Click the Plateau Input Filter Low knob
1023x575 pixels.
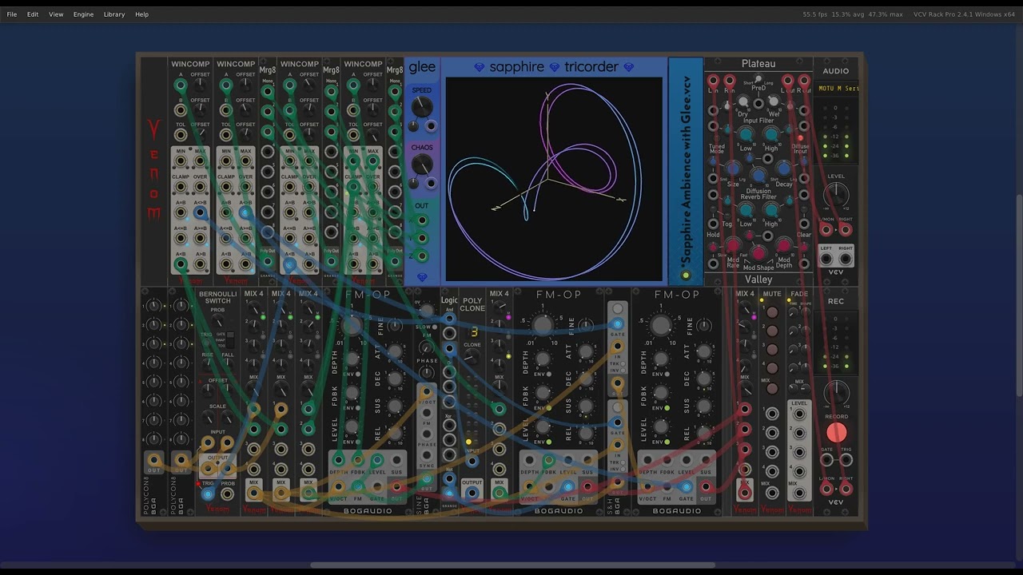[746, 134]
